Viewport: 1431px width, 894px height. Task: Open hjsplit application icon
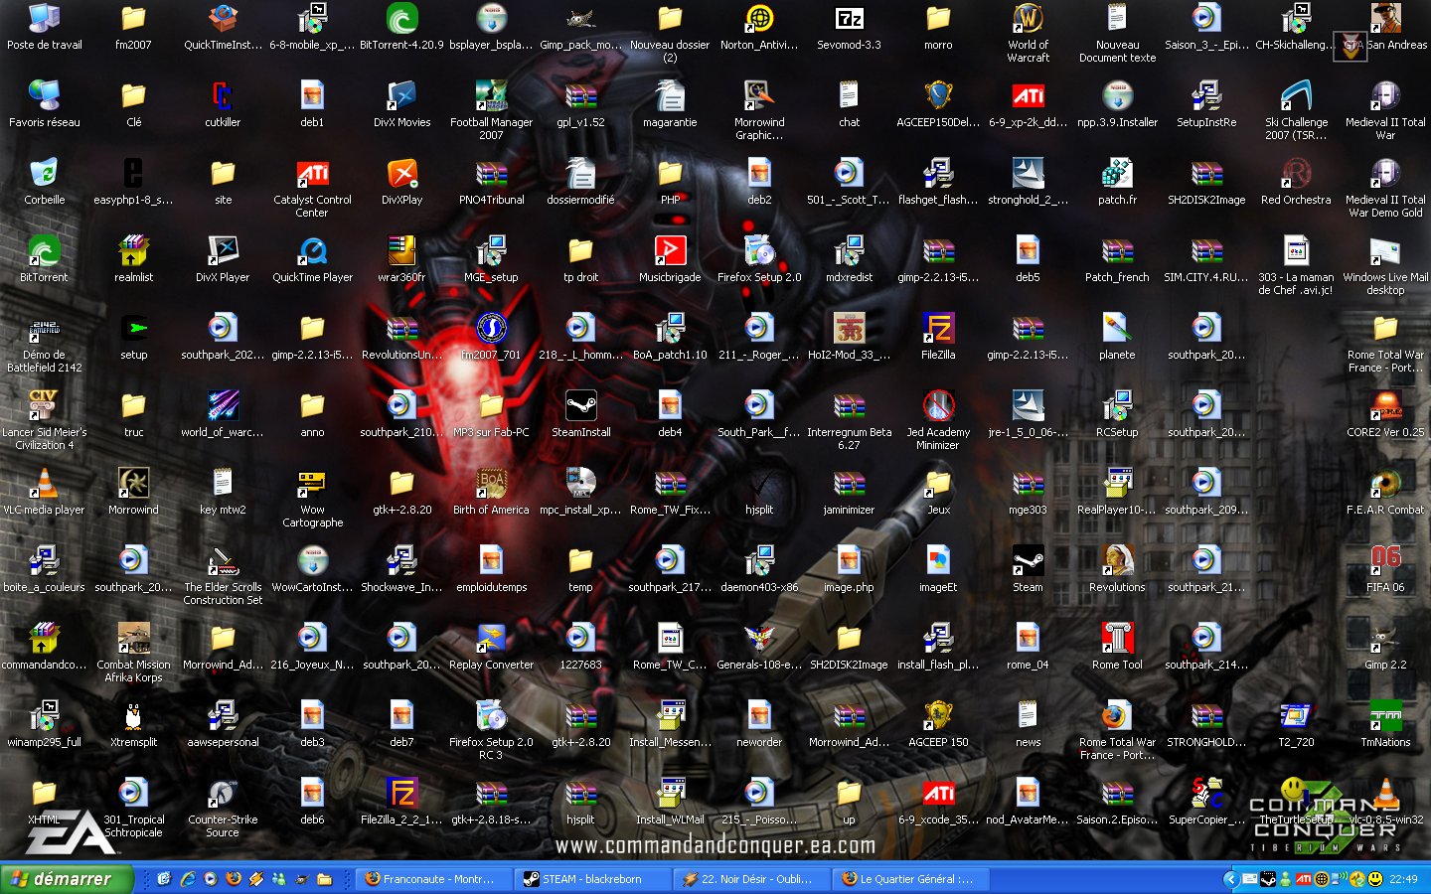(760, 492)
